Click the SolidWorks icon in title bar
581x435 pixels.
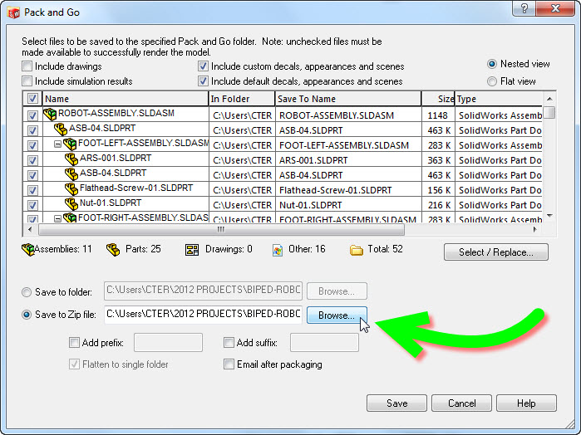click(x=13, y=13)
